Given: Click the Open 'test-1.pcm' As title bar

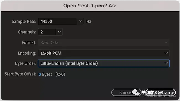Looking at the screenshot, I should point(90,6).
